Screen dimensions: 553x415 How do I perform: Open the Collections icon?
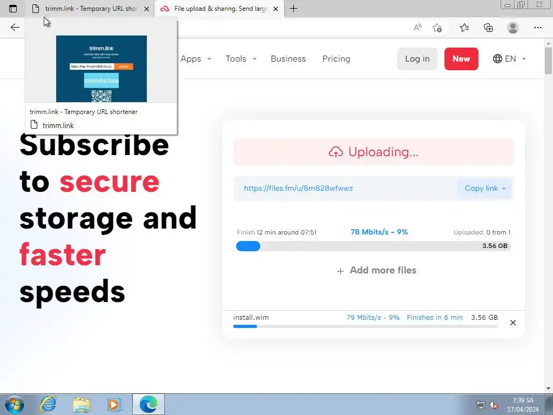(488, 28)
